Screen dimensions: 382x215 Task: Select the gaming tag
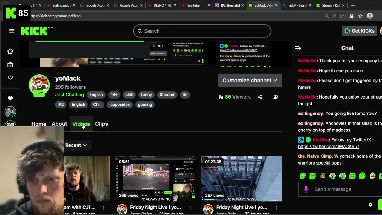(x=145, y=105)
